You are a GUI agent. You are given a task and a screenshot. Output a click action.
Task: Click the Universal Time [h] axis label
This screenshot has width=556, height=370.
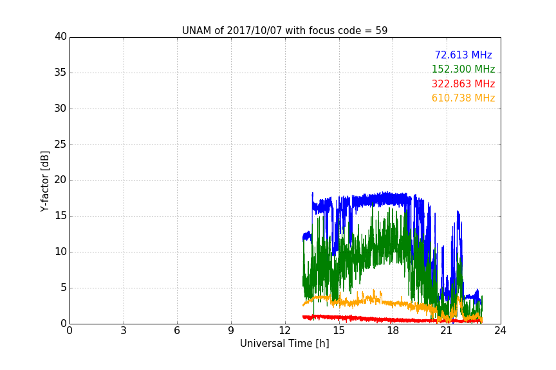click(x=284, y=344)
